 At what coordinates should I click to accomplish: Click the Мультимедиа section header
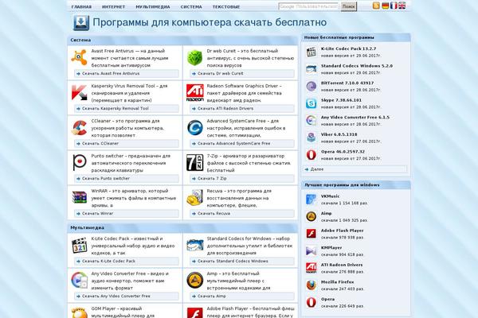tap(182, 227)
